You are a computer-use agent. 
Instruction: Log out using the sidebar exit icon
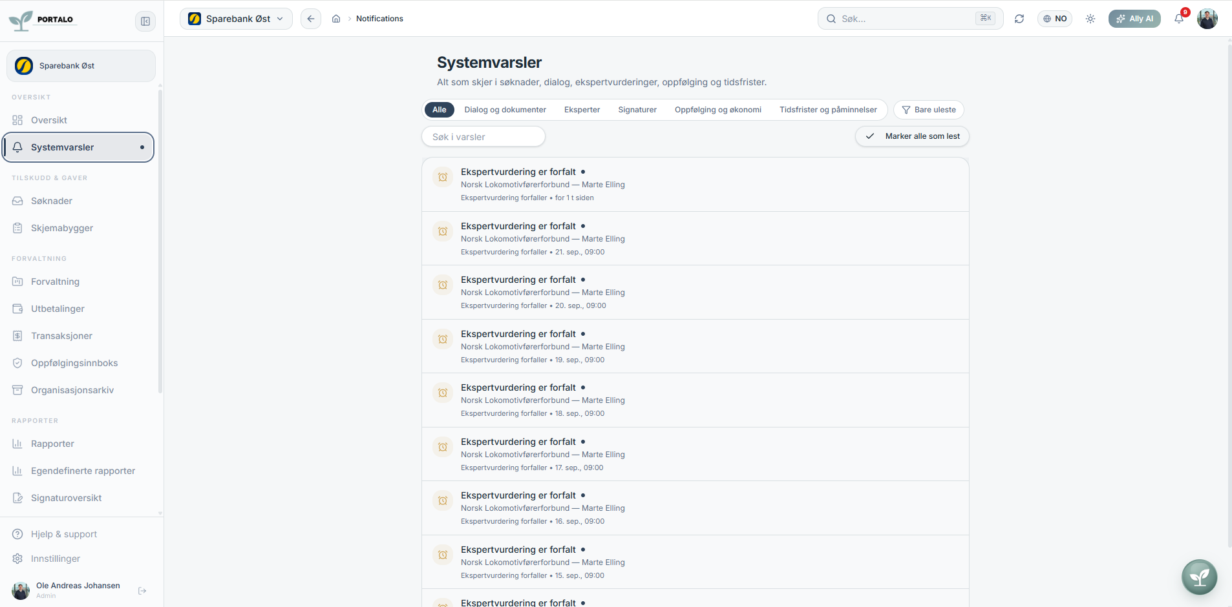(142, 591)
